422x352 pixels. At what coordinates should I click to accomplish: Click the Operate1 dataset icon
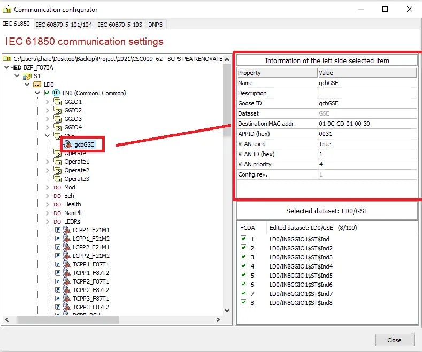57,162
